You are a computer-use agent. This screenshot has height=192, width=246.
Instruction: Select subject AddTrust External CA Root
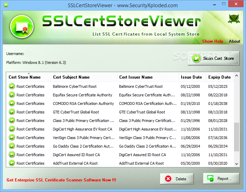(x=75, y=163)
